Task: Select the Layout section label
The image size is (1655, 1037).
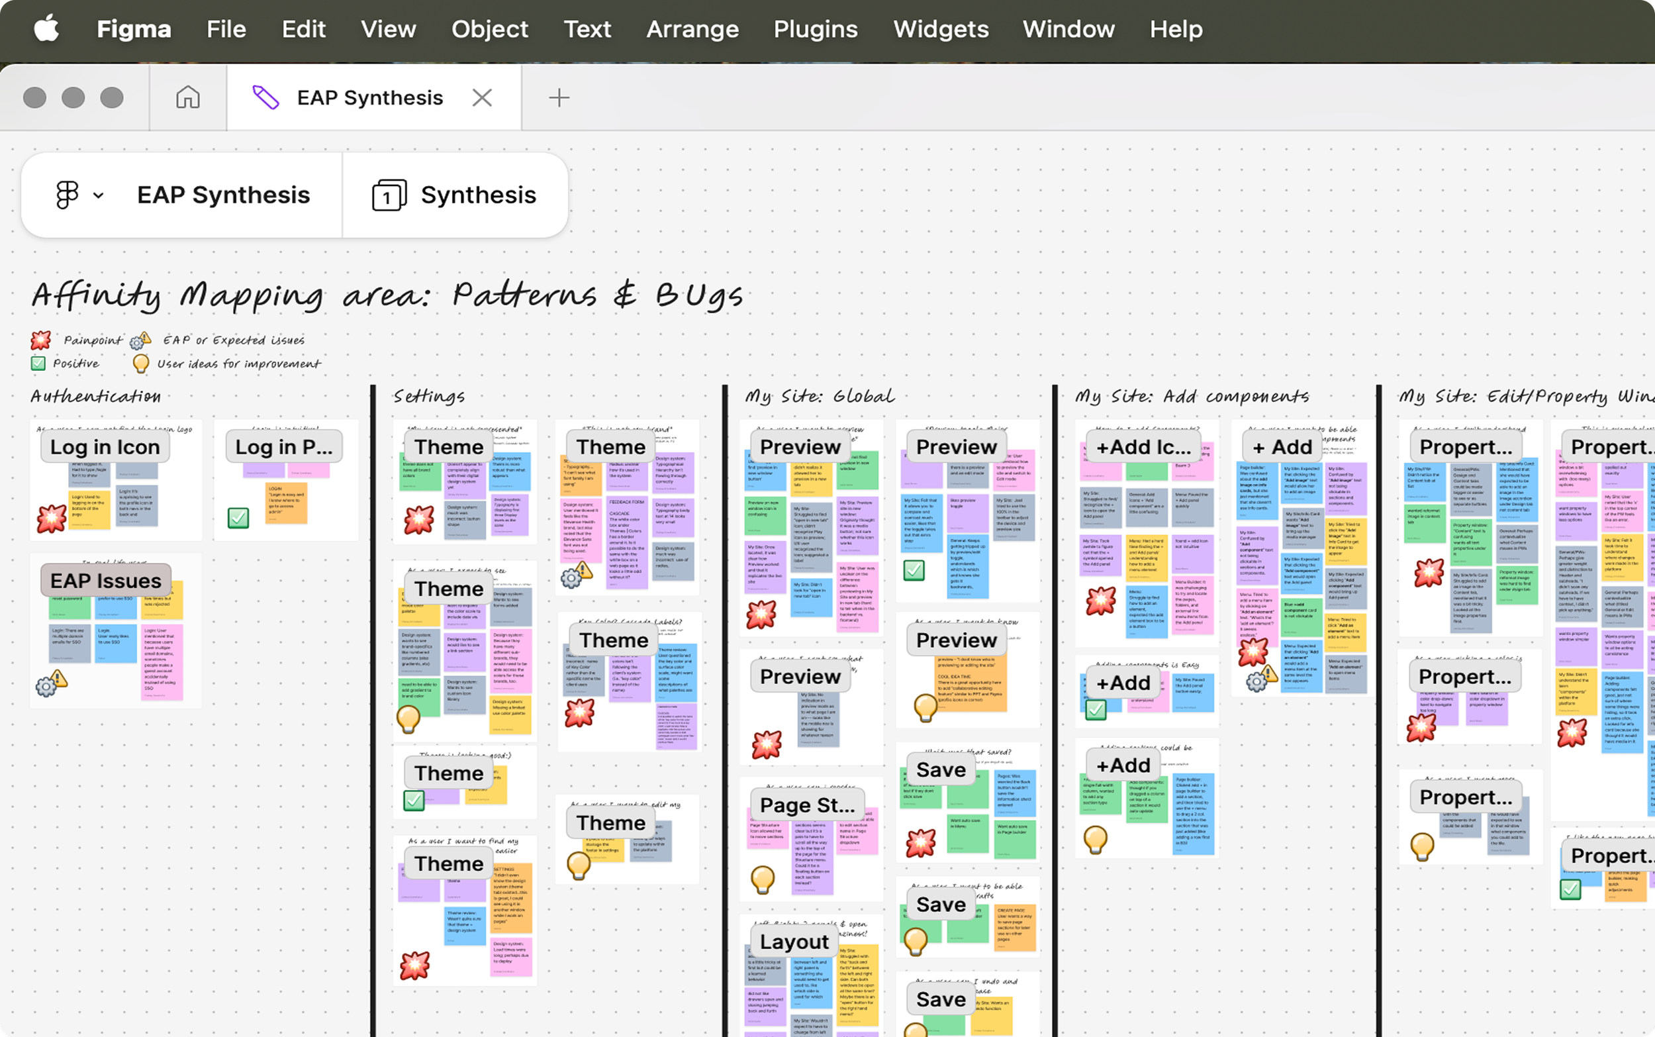Action: (x=794, y=942)
